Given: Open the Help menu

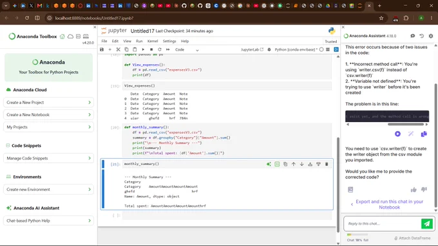Looking at the screenshot, I should (x=185, y=41).
